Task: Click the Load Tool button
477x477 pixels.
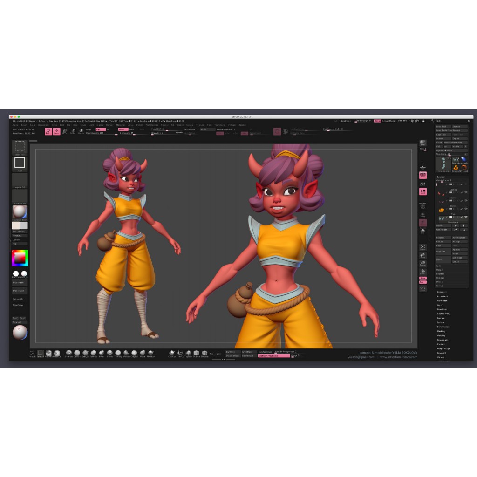Action: pos(443,127)
